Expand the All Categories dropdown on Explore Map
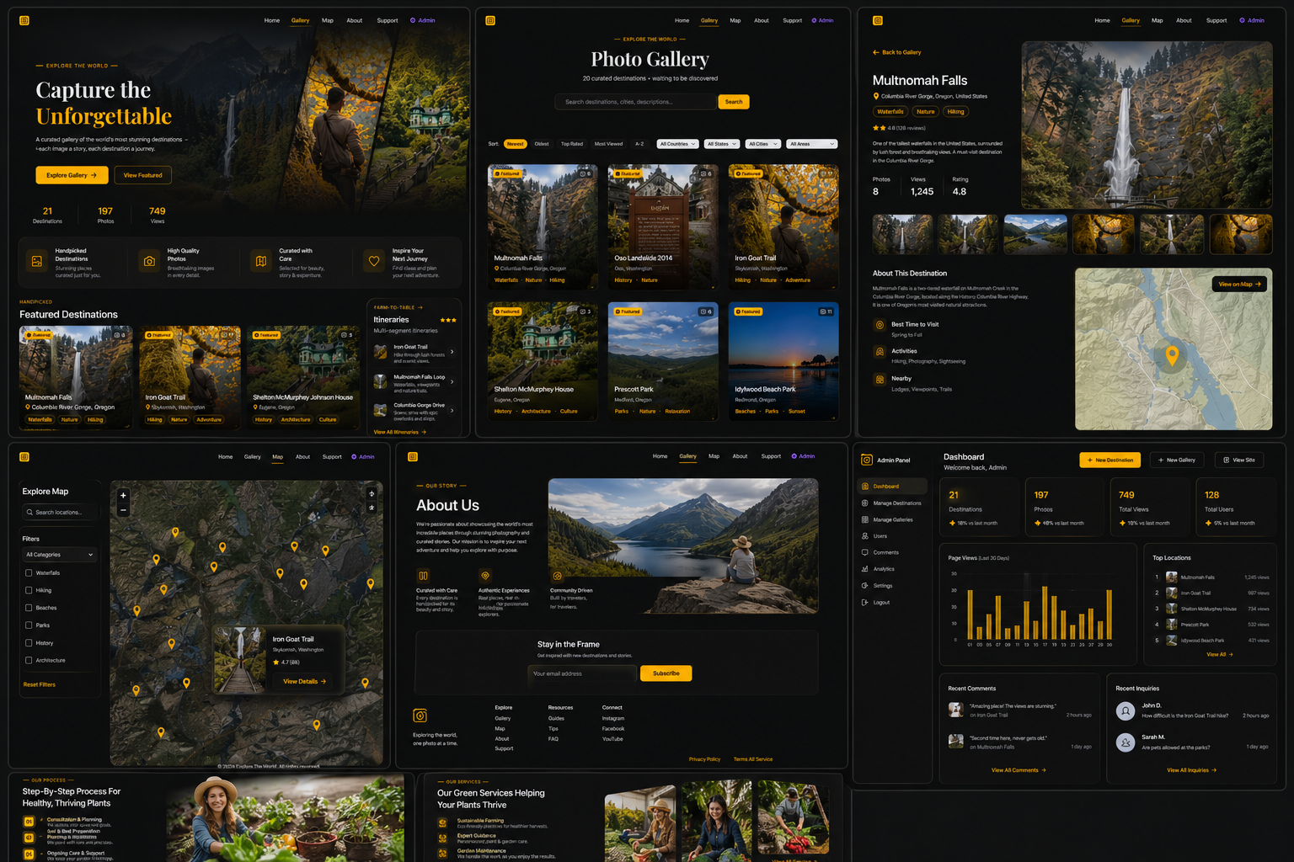The image size is (1294, 862). 60,555
